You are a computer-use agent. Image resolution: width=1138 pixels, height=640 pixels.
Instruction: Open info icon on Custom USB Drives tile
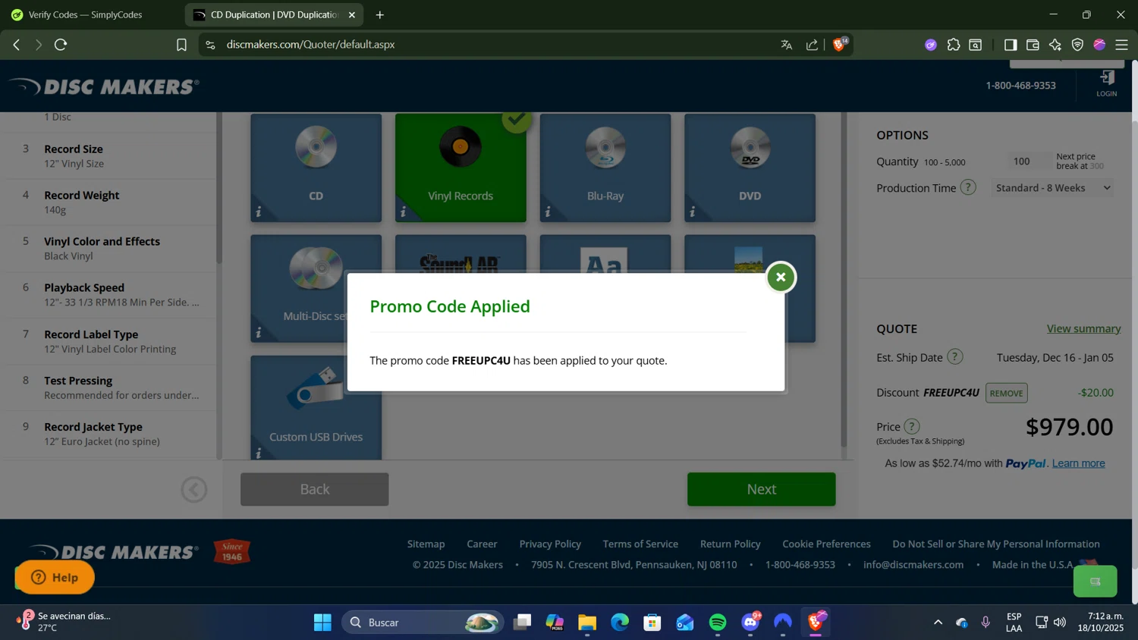(x=259, y=453)
